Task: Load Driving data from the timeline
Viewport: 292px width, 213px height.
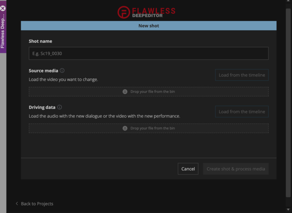Action: (x=242, y=112)
